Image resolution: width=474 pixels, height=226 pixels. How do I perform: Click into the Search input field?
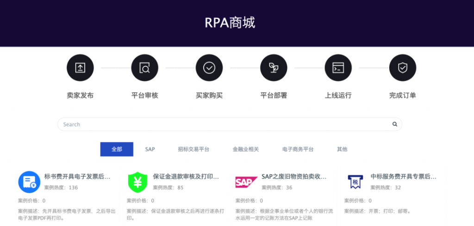click(222, 124)
